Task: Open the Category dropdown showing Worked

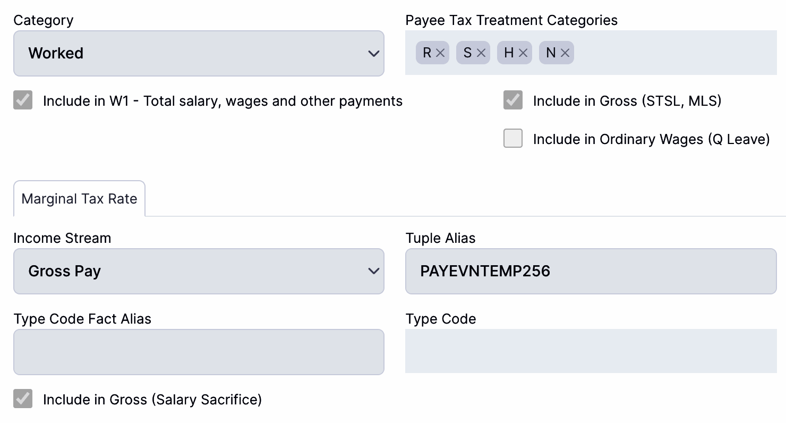Action: (x=198, y=53)
